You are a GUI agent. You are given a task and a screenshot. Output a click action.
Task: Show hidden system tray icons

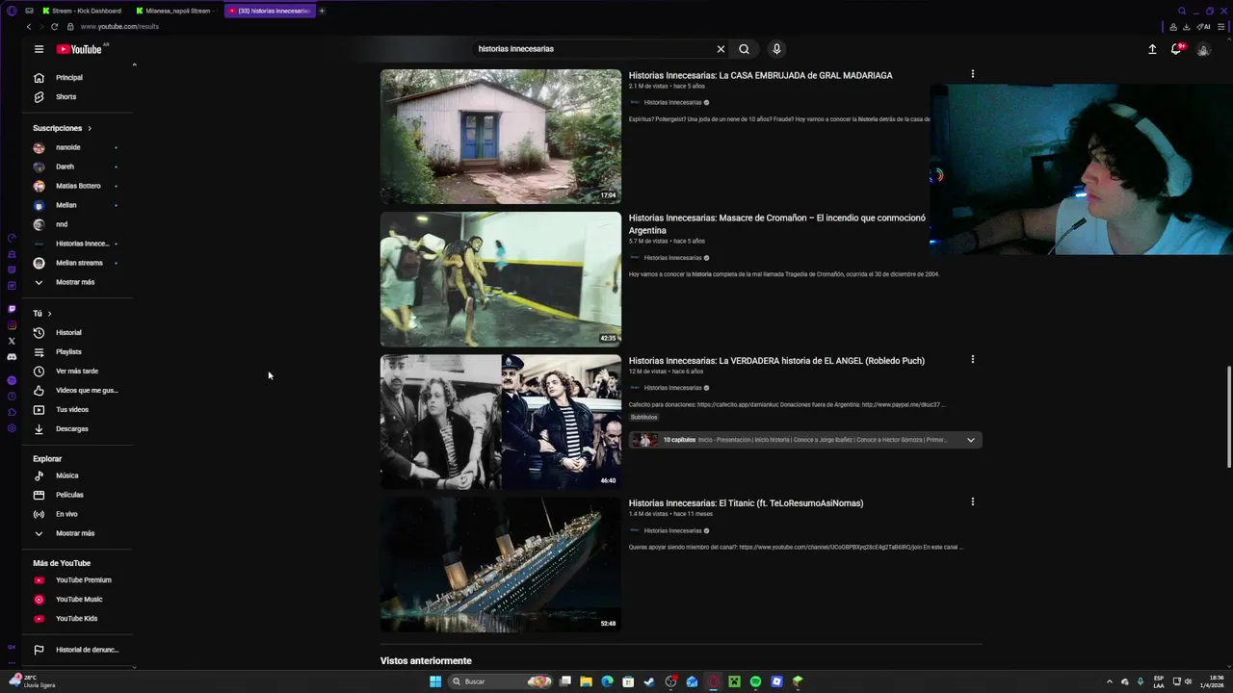pyautogui.click(x=1109, y=681)
